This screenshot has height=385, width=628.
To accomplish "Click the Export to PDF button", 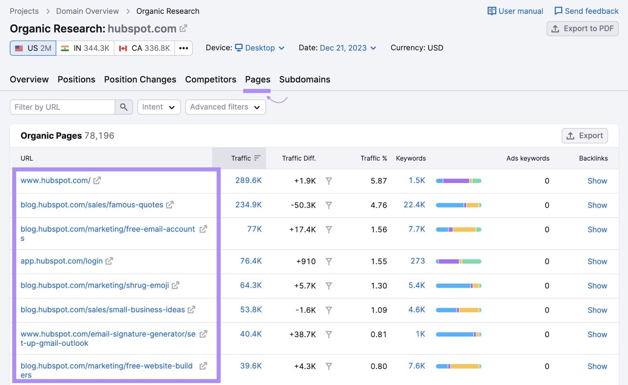I will [582, 28].
